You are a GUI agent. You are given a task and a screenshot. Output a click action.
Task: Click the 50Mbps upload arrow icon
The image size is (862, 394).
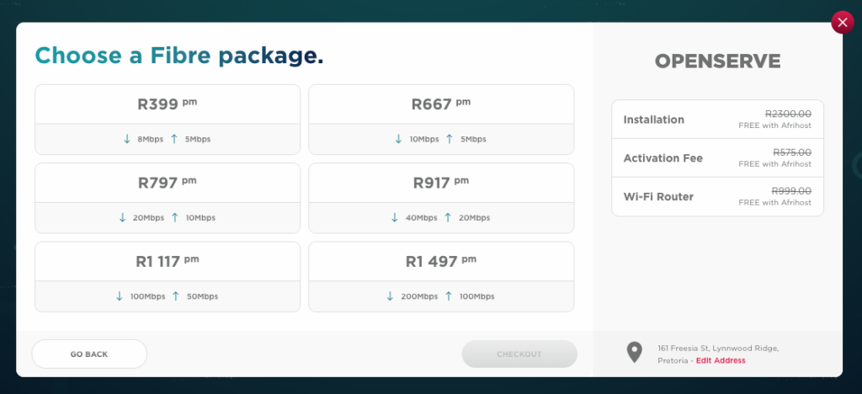pos(175,296)
